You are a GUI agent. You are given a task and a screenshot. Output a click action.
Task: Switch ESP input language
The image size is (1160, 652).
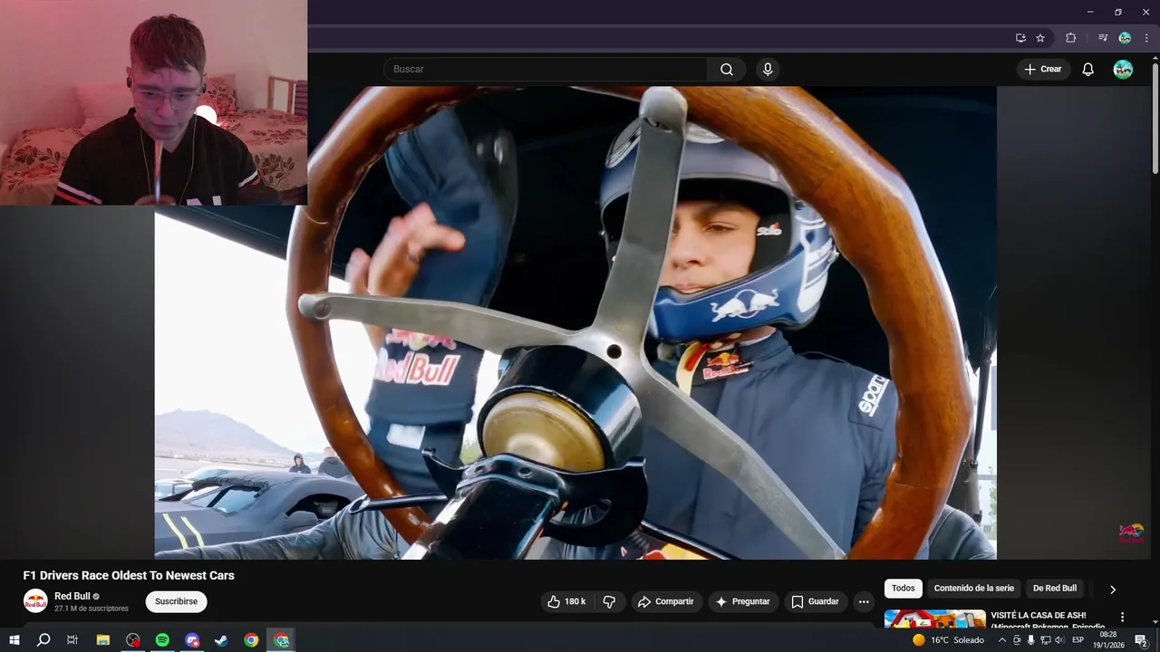(1078, 640)
